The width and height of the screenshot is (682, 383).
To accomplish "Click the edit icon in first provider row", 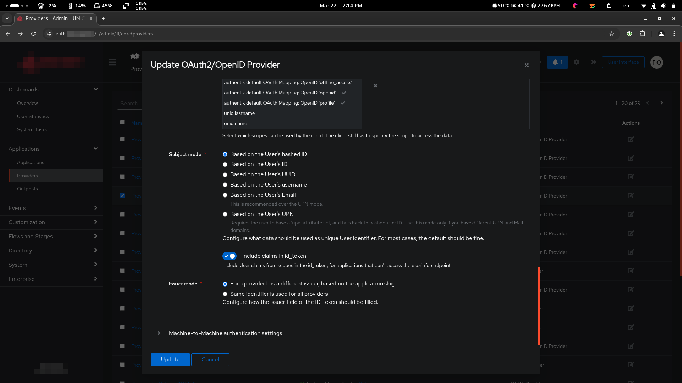I will pyautogui.click(x=630, y=139).
